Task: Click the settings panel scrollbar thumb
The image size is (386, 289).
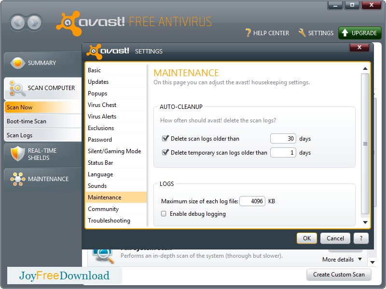Action: point(365,144)
